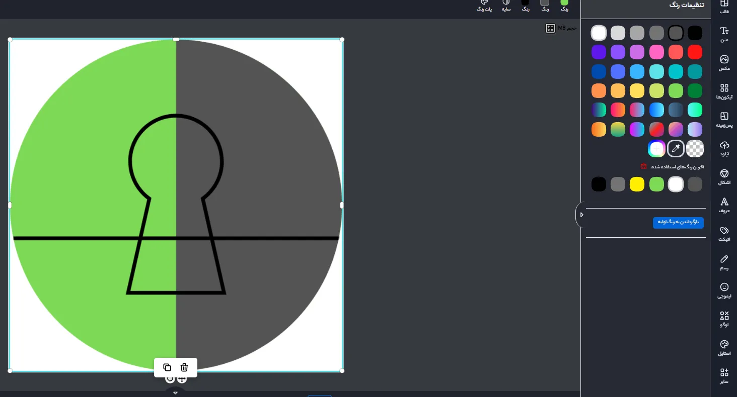Pick the solid orange swatch in the orange-yellow row
Image resolution: width=737 pixels, height=397 pixels.
pos(599,90)
